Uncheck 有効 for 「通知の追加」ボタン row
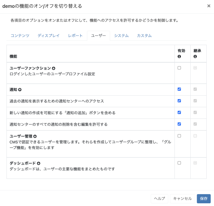 pos(179,113)
